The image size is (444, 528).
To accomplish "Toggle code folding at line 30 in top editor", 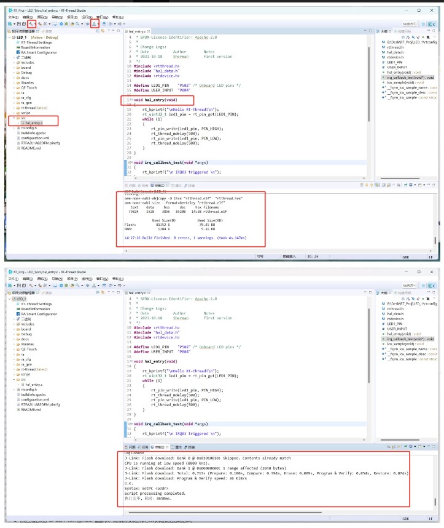I will pyautogui.click(x=132, y=162).
